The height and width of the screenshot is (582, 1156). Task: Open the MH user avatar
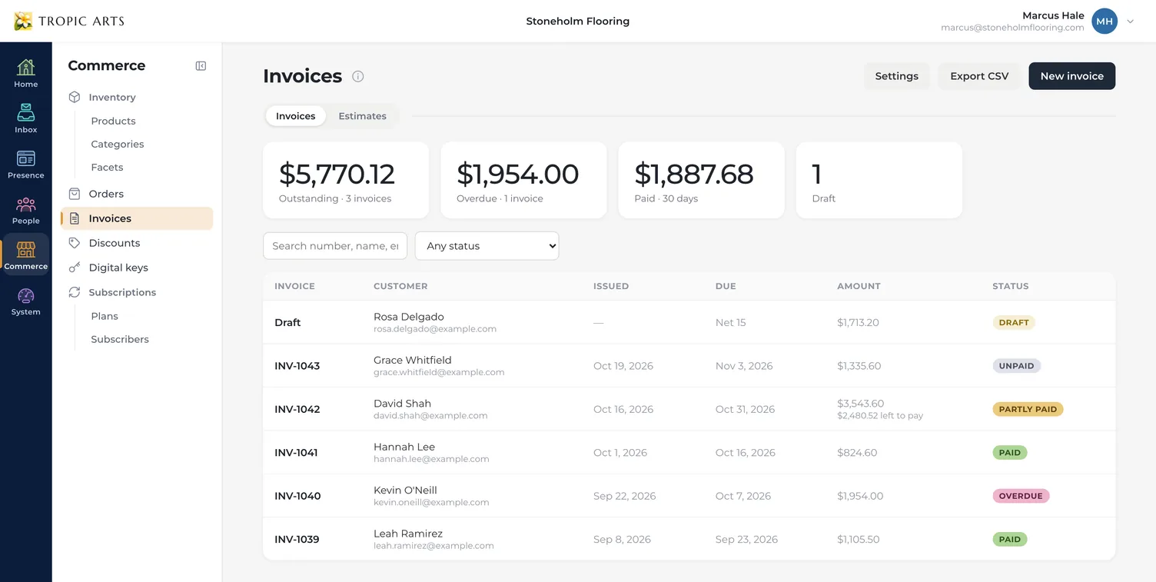[1105, 22]
